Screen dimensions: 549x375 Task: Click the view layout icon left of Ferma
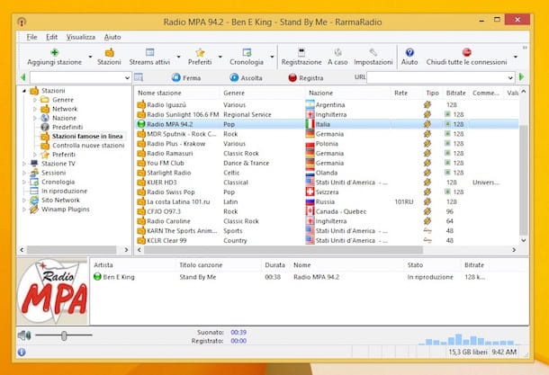pos(139,77)
